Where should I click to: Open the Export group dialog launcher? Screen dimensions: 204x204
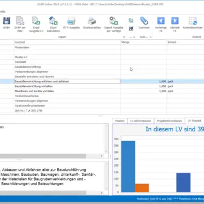coord(124,37)
